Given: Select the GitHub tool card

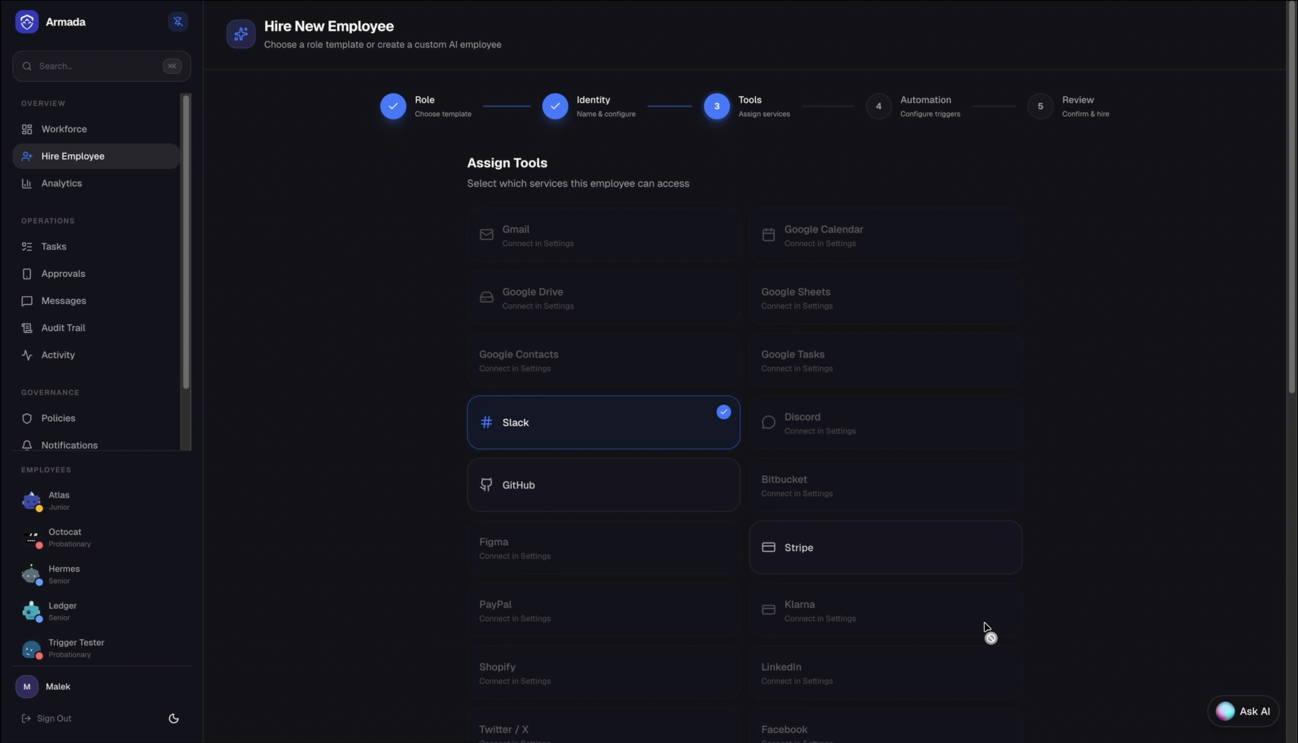Looking at the screenshot, I should [603, 485].
